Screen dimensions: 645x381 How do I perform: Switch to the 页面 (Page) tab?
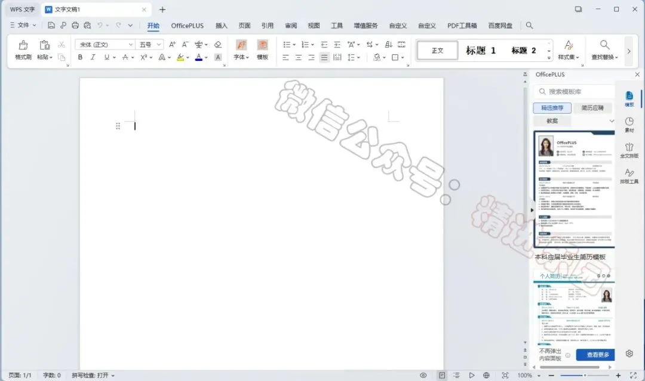[x=244, y=26]
